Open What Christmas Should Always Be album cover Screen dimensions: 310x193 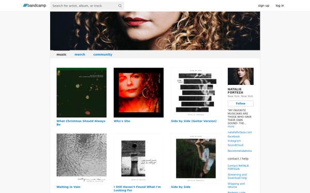82,93
